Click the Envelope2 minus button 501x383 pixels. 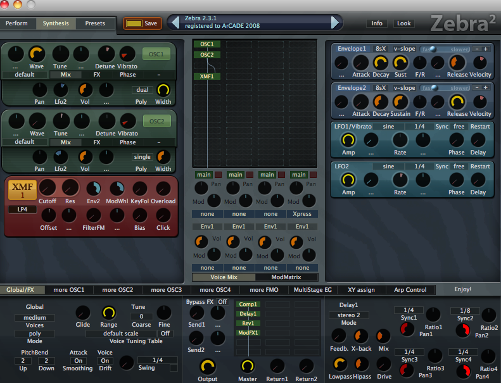[477, 87]
